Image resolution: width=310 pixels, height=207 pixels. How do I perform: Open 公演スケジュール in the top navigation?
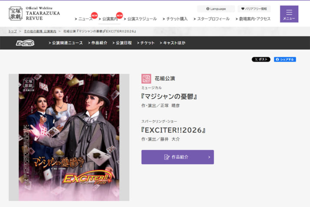coord(140,19)
